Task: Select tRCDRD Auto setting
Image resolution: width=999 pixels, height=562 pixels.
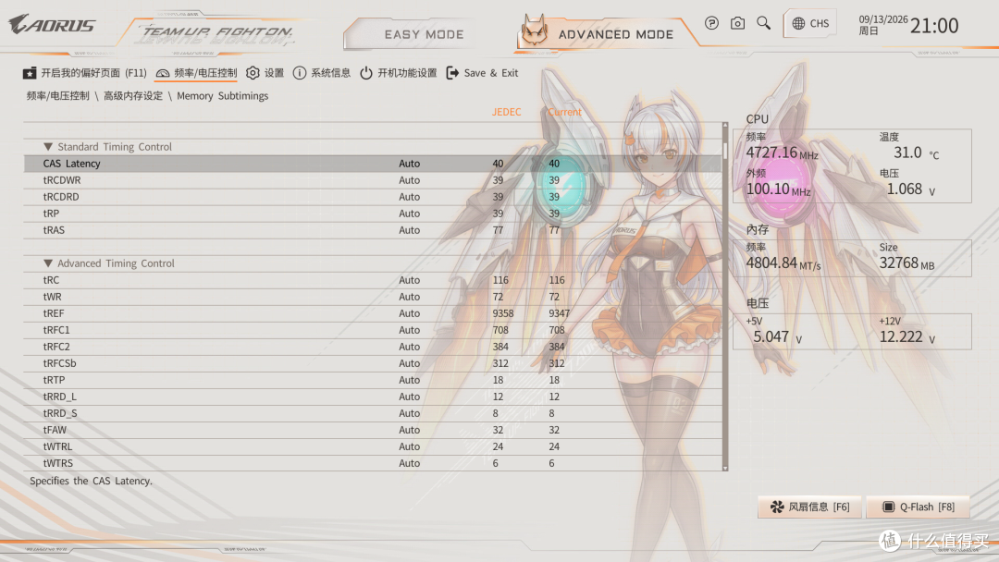Action: click(x=409, y=197)
